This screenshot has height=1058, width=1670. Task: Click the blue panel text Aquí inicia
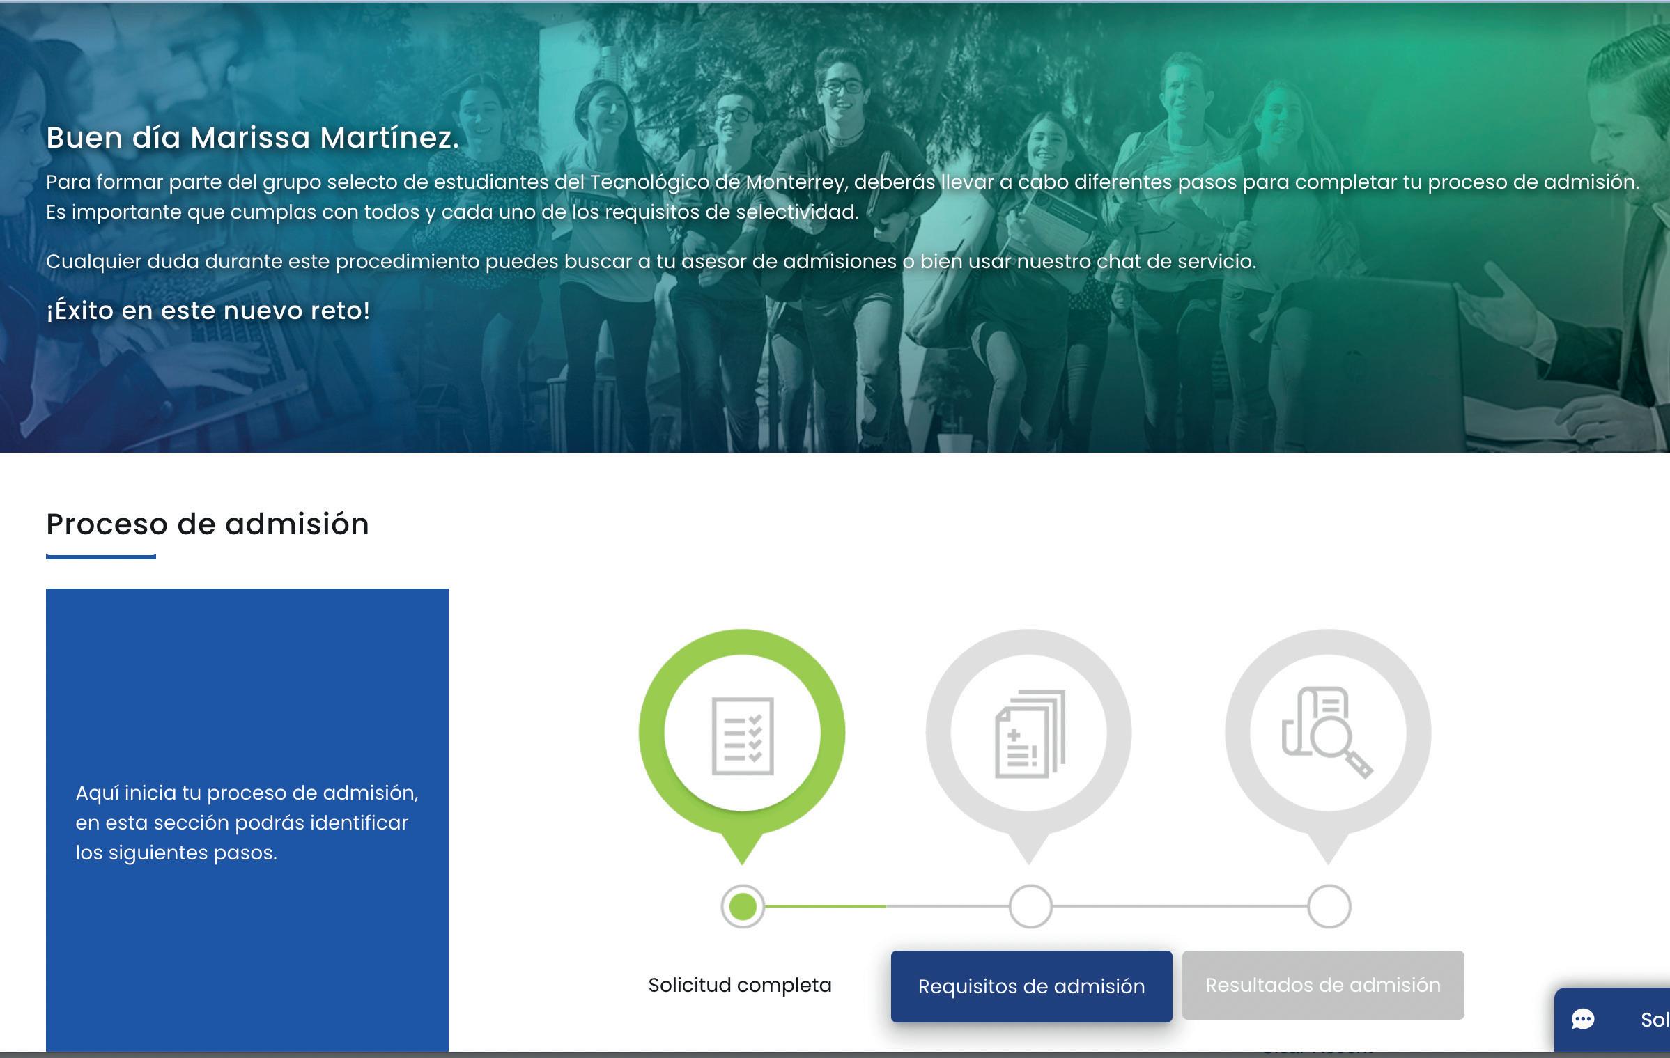tap(247, 823)
